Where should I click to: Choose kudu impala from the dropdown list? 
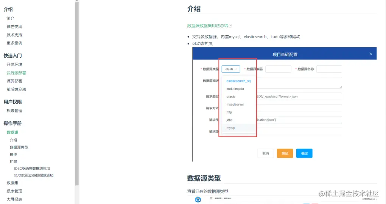(x=239, y=89)
